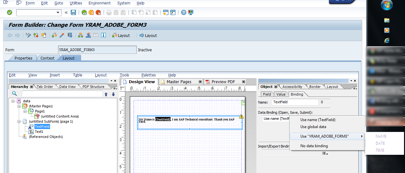Image resolution: width=405 pixels, height=173 pixels.
Task: Close the Master Pages tab
Action: (x=200, y=82)
